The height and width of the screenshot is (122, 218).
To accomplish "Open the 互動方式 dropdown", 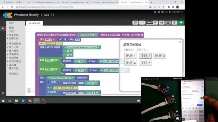I will click(142, 50).
